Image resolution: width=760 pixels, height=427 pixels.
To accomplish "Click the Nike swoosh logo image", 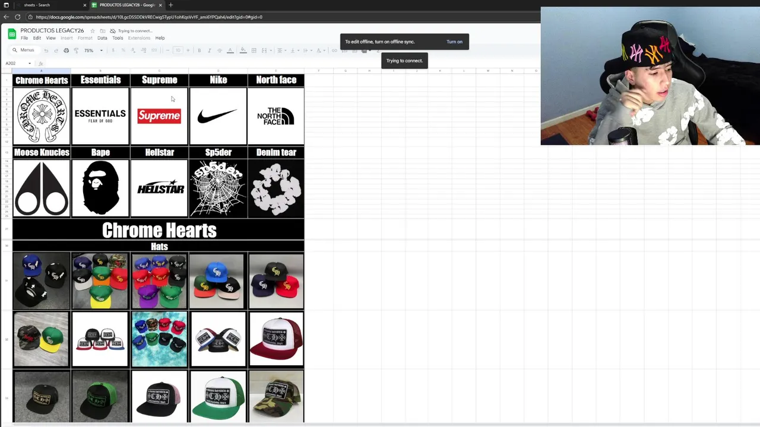I will pos(217,116).
